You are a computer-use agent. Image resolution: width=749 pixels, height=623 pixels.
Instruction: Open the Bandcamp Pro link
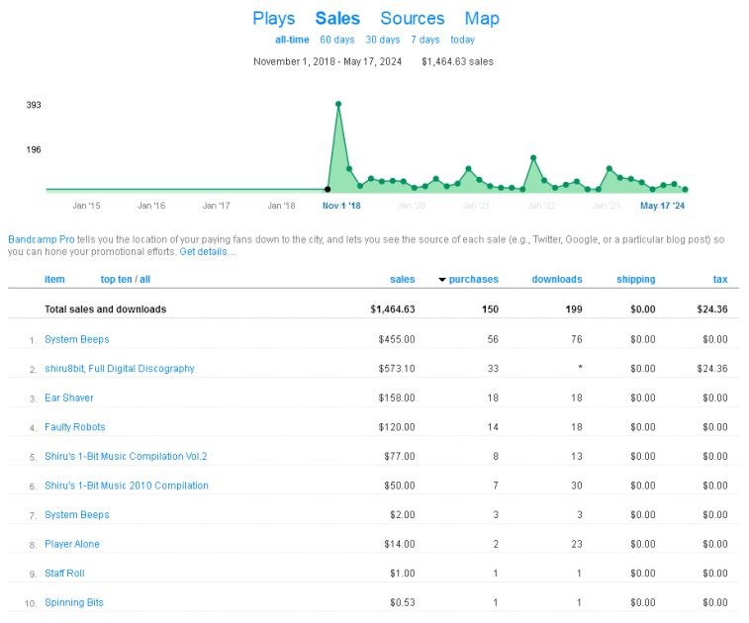(42, 239)
